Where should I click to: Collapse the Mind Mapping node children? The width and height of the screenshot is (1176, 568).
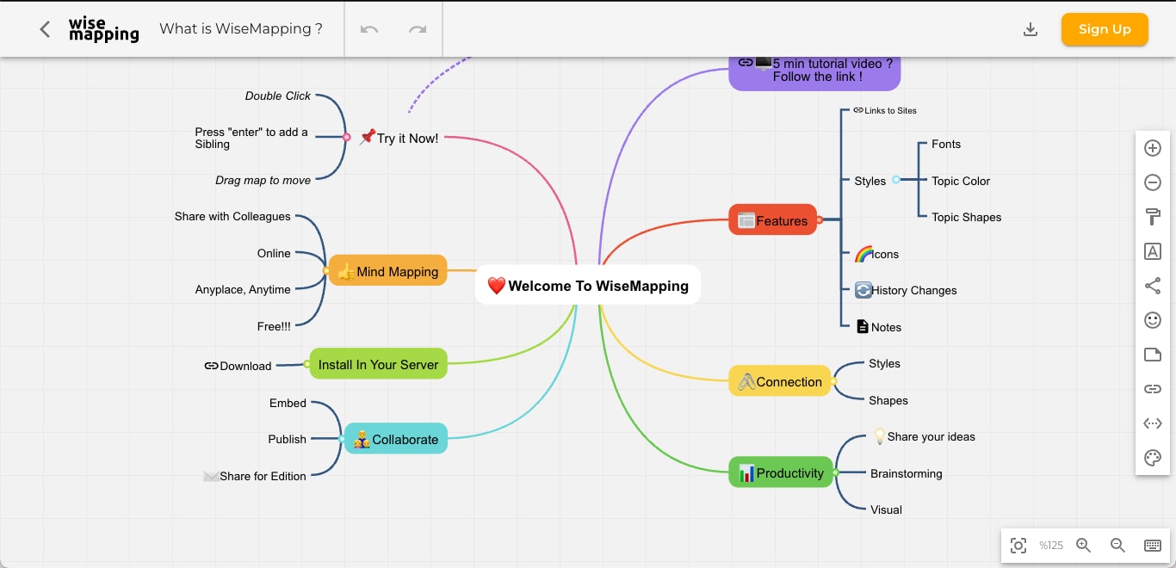point(326,271)
